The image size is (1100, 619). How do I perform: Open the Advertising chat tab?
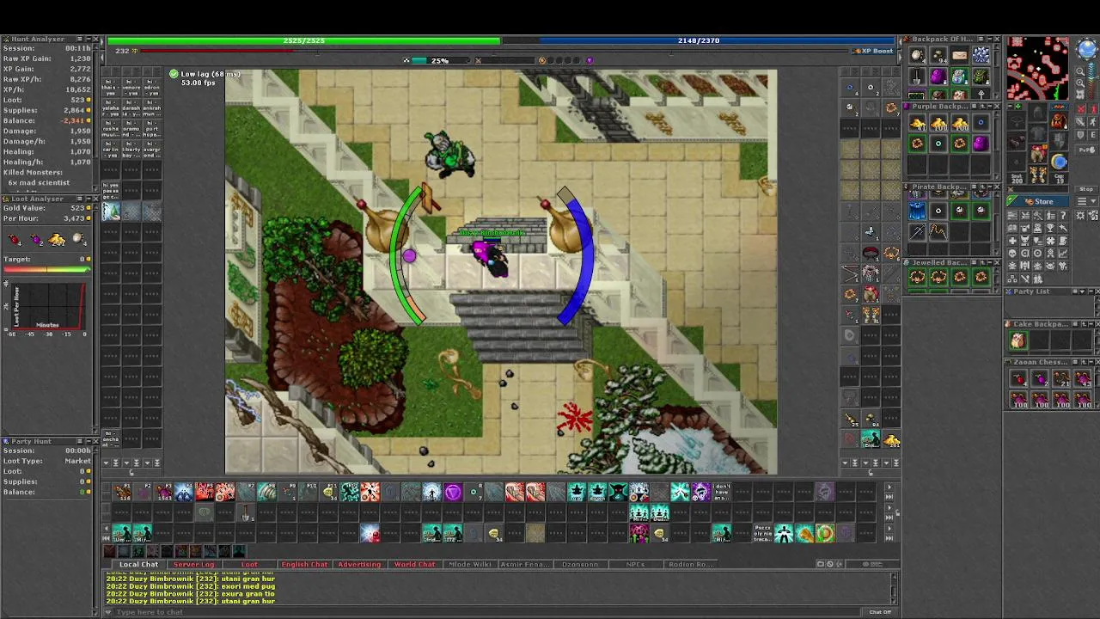tap(359, 564)
